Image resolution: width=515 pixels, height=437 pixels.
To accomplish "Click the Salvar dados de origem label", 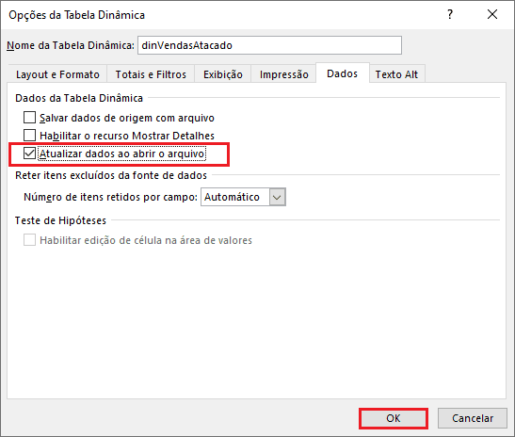I will click(x=127, y=118).
